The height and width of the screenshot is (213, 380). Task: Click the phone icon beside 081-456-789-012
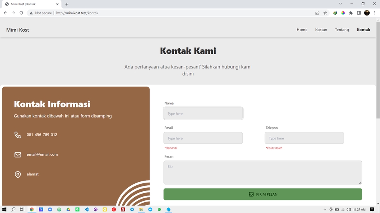18,135
